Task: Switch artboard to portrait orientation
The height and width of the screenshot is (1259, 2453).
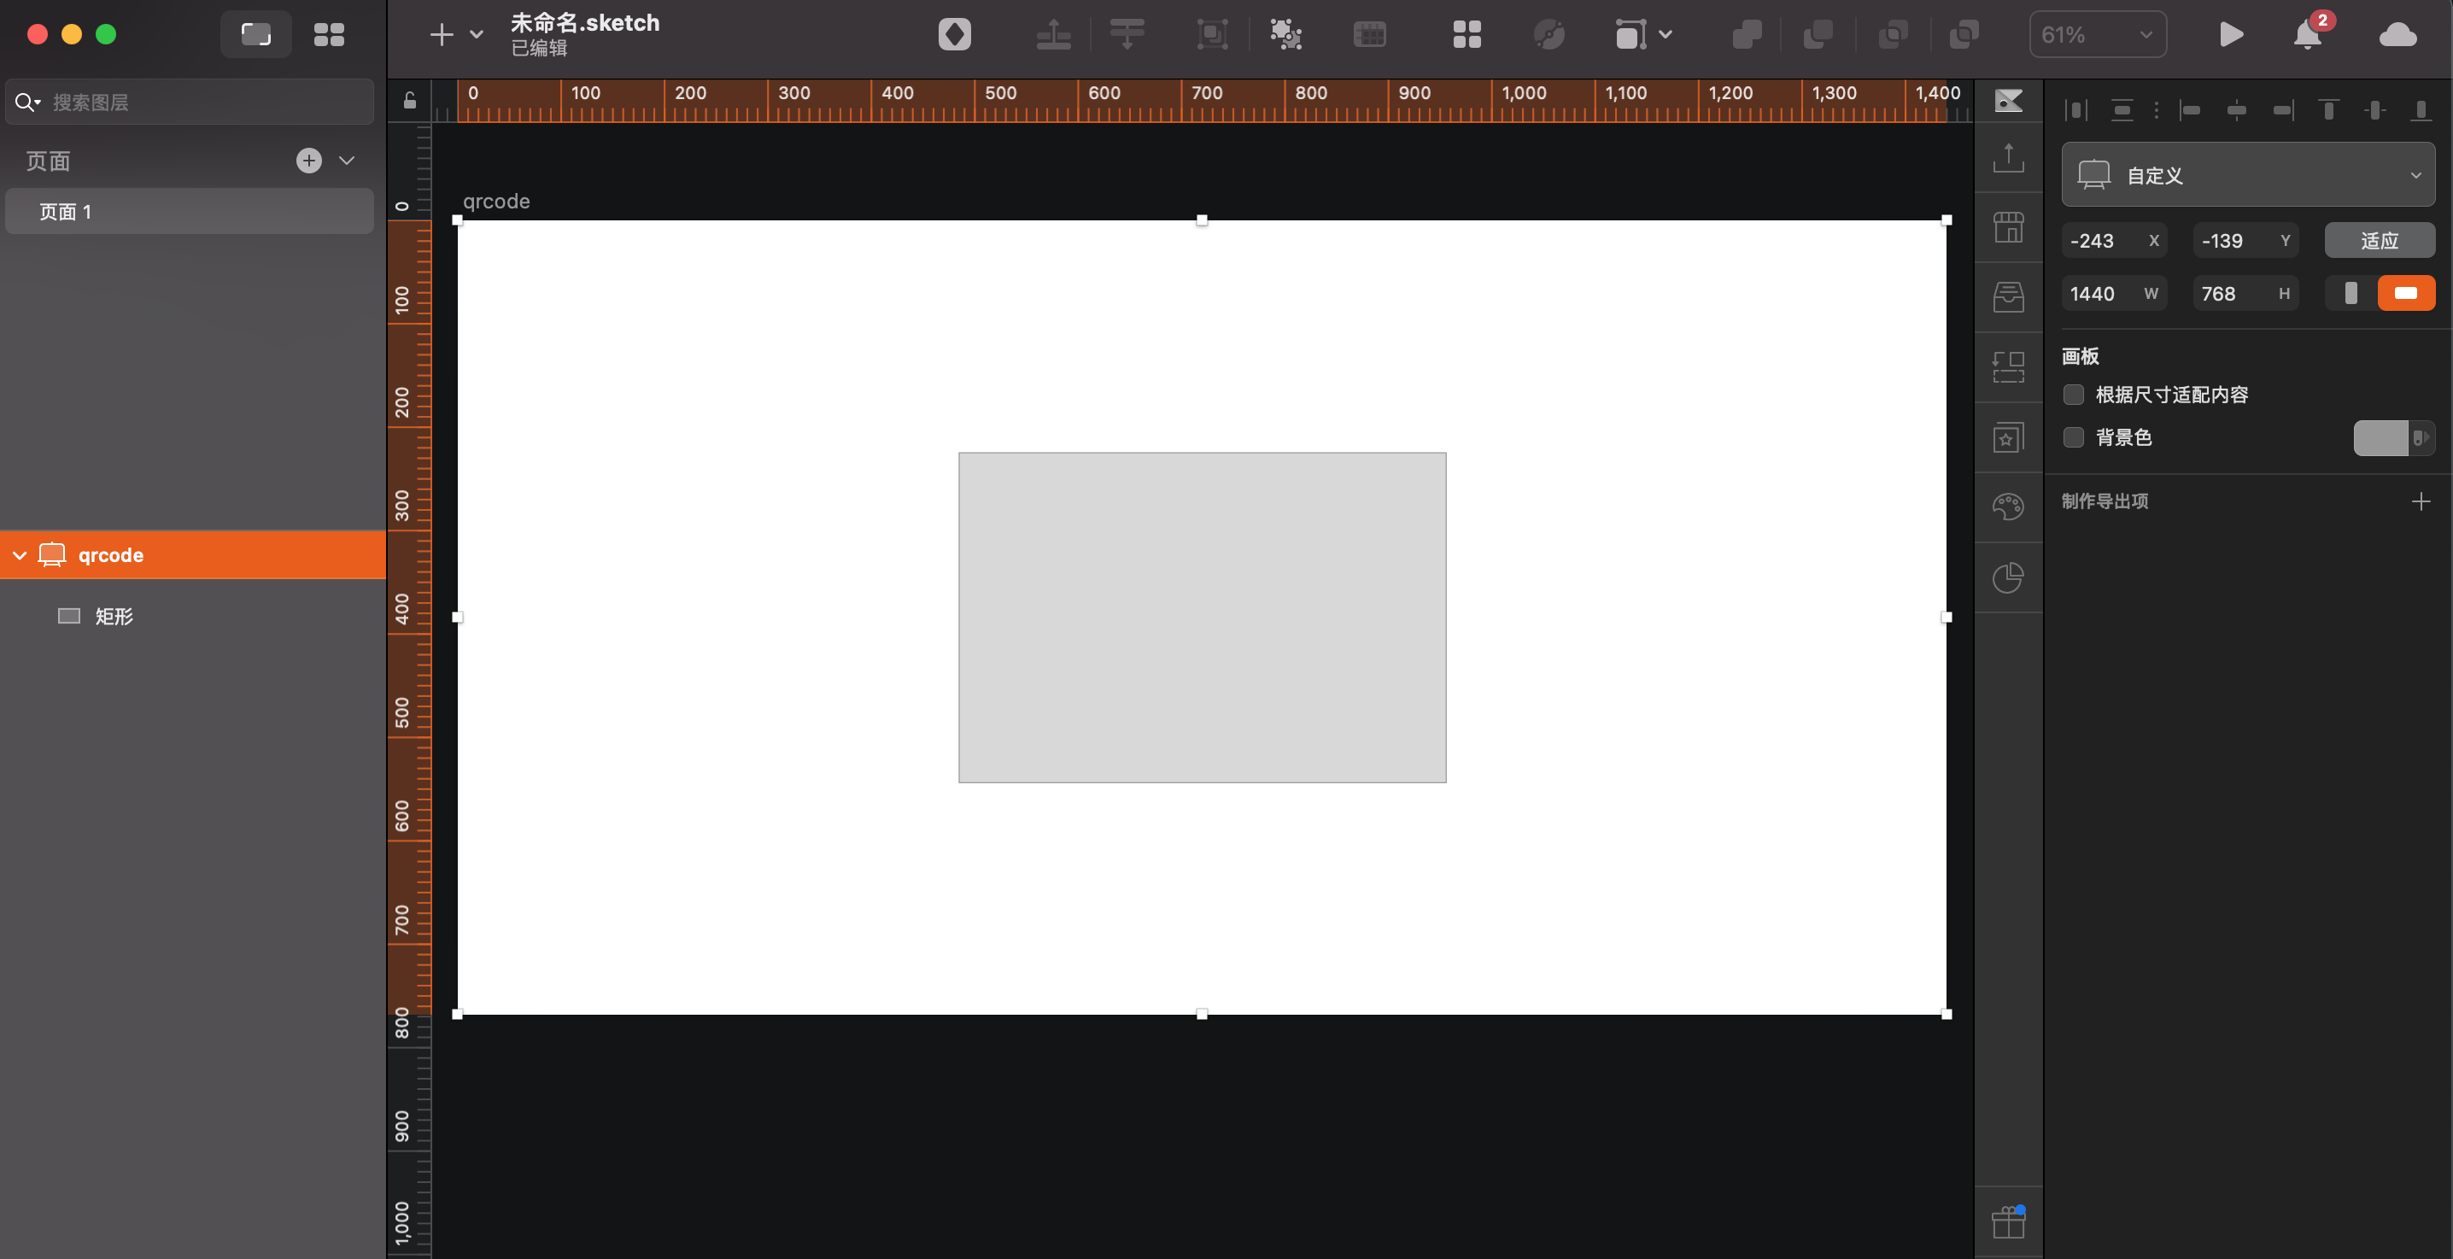Action: pos(2351,293)
